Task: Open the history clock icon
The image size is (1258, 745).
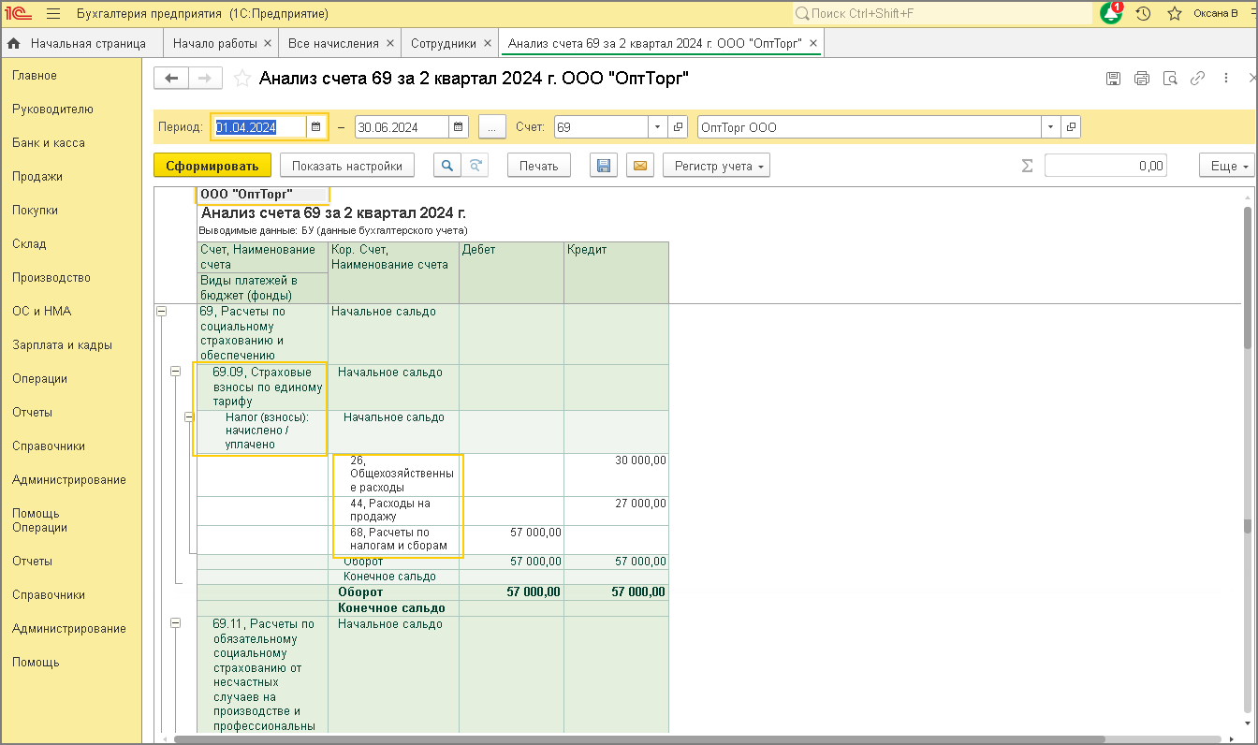Action: tap(1143, 14)
